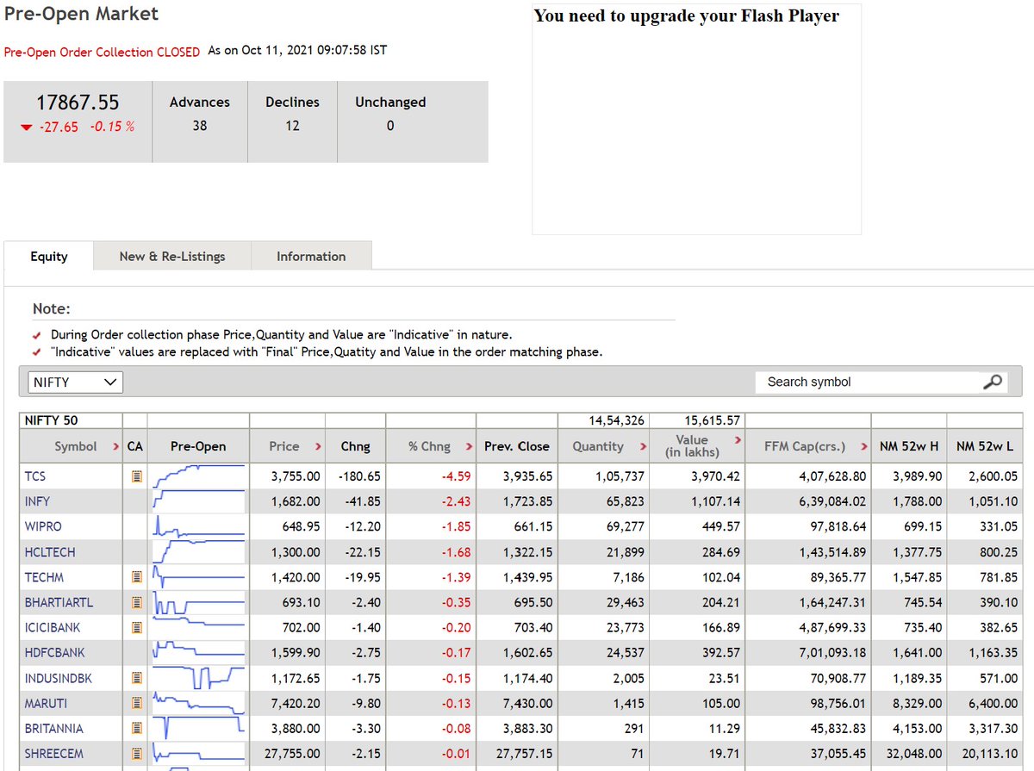Click WIPRO pre-open sparkline chart
1034x771 pixels.
(x=198, y=526)
